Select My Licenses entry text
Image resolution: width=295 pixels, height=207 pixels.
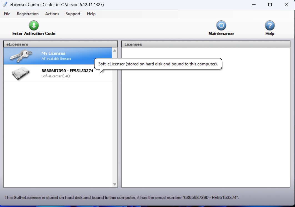coord(53,53)
